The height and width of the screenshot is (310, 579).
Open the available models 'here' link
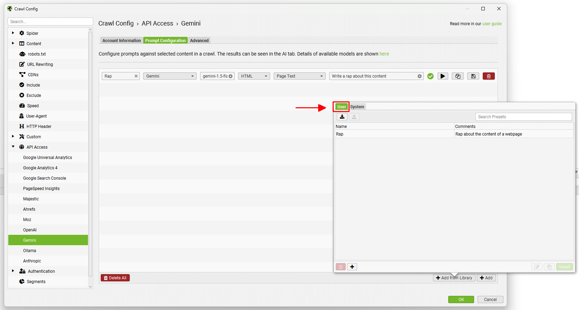click(x=384, y=54)
